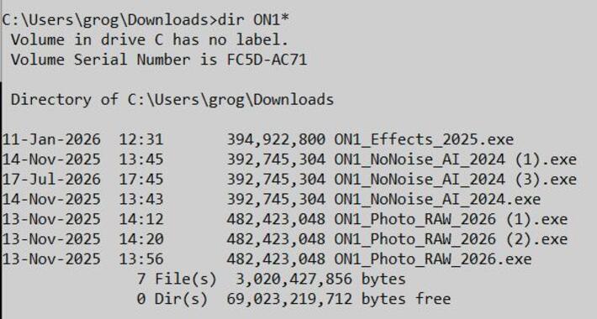This screenshot has width=597, height=319.
Task: Select ON1_NoNoise_AI_2024.exe in the listing
Action: tap(437, 199)
